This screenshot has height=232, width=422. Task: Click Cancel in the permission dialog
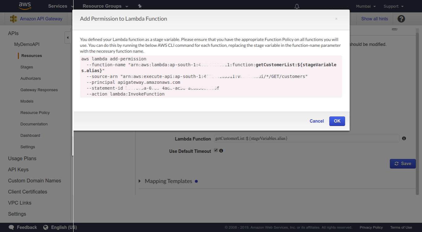[317, 121]
